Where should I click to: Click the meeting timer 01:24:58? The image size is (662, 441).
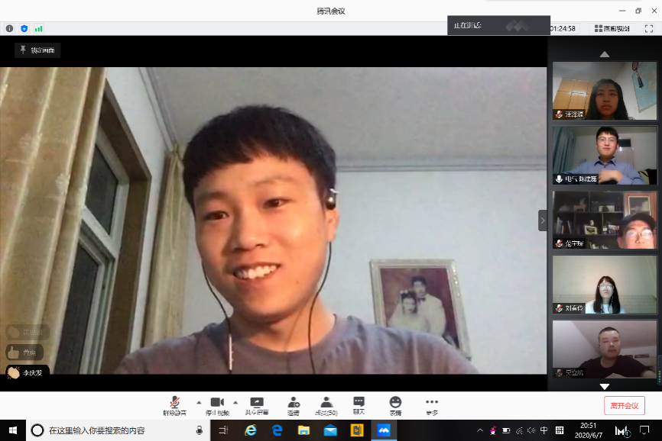[563, 29]
